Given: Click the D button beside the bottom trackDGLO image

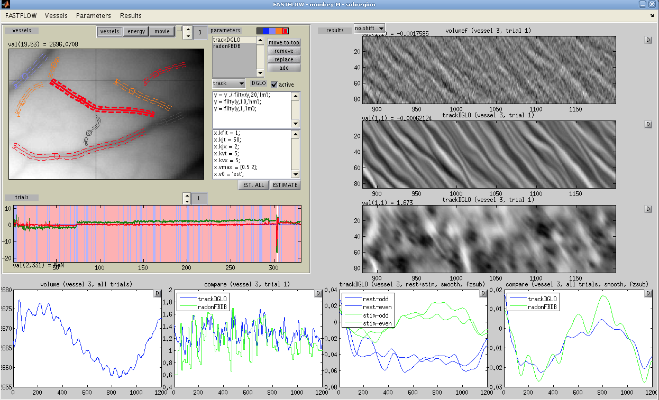Looking at the screenshot, I should pyautogui.click(x=648, y=209).
